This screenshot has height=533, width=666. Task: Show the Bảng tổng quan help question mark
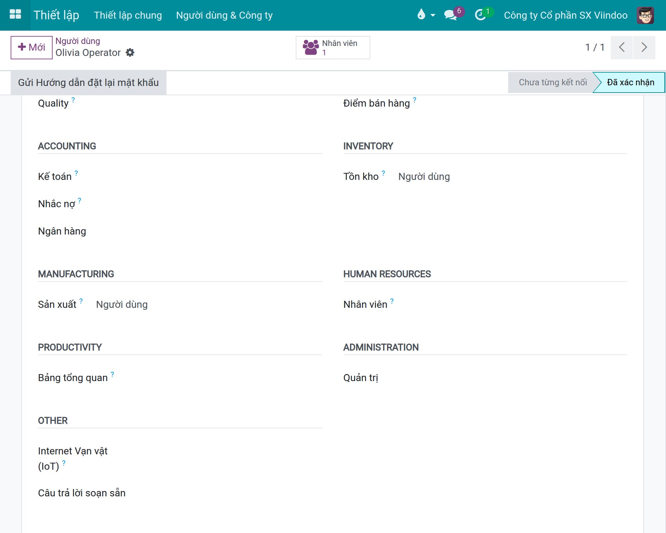coord(112,374)
